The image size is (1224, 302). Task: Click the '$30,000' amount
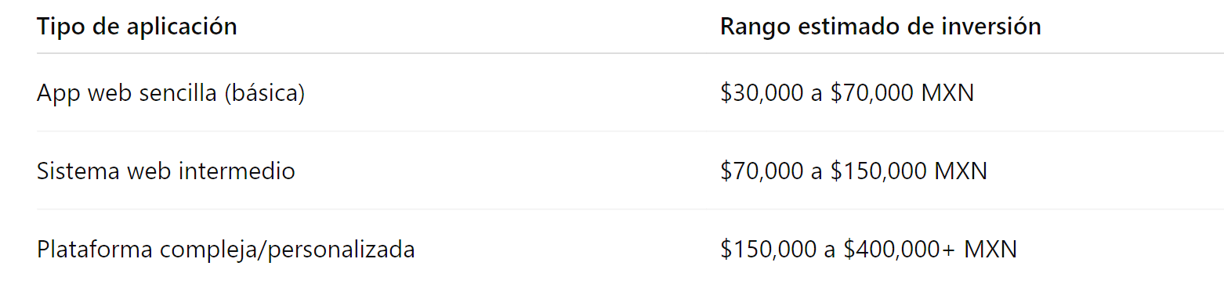[762, 93]
